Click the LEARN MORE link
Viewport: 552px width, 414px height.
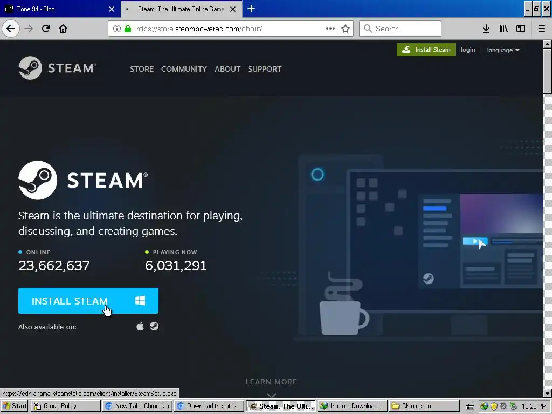(272, 382)
